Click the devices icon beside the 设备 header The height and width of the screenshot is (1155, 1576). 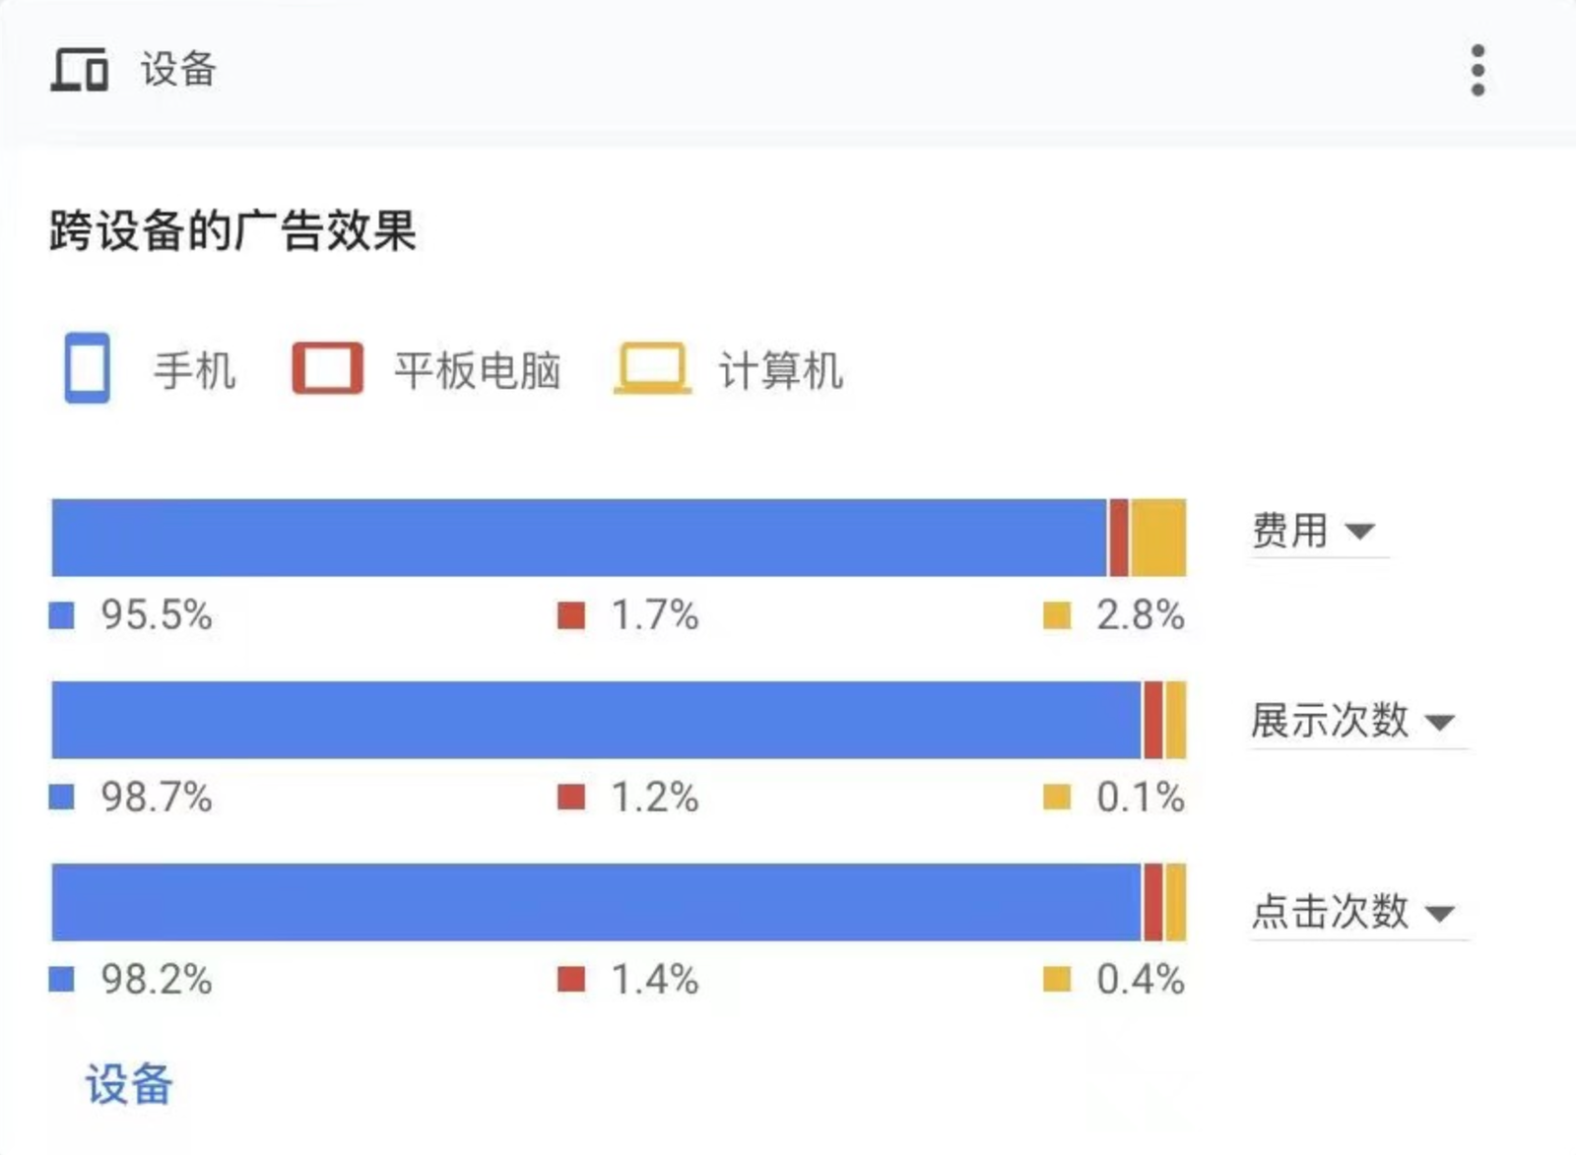tap(79, 70)
